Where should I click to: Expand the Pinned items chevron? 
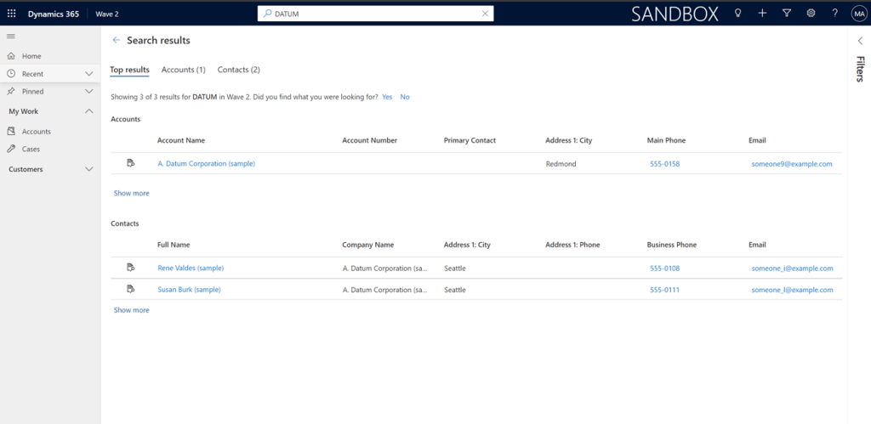89,91
